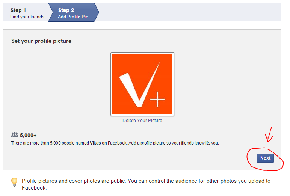Click the red hand-drawn arrow annotation
This screenshot has height=196, width=290.
(x=269, y=135)
